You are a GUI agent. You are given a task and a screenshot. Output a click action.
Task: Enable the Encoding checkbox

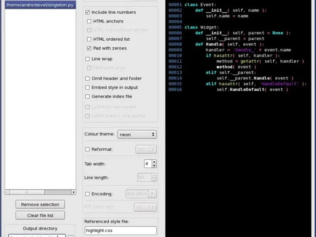click(87, 194)
